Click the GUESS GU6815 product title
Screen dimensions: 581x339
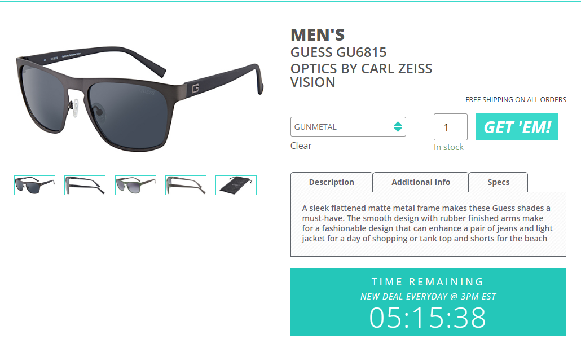pyautogui.click(x=338, y=53)
